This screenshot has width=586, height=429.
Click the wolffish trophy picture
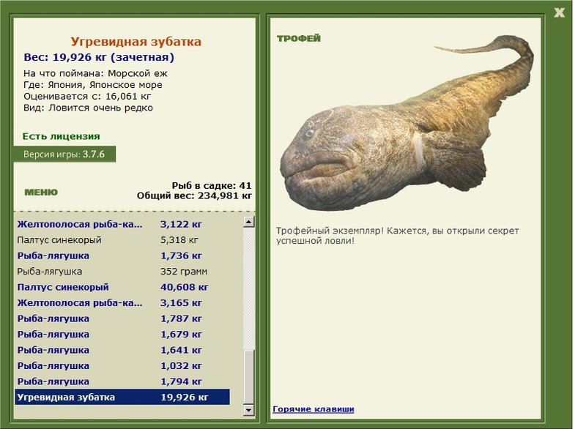click(407, 123)
